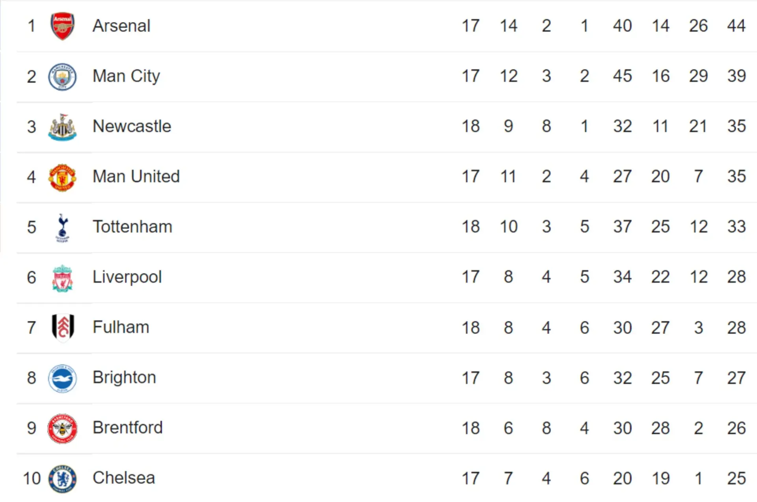Click the Chelsea lion crest
Image resolution: width=757 pixels, height=502 pixels.
(x=62, y=479)
